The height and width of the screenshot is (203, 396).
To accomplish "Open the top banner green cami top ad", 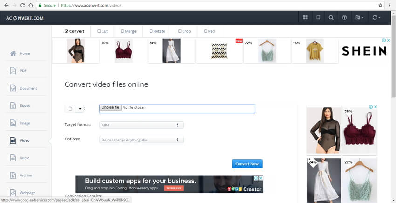I will coord(267,50).
